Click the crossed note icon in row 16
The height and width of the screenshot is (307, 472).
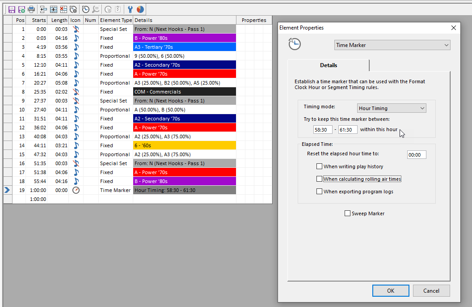point(76,163)
